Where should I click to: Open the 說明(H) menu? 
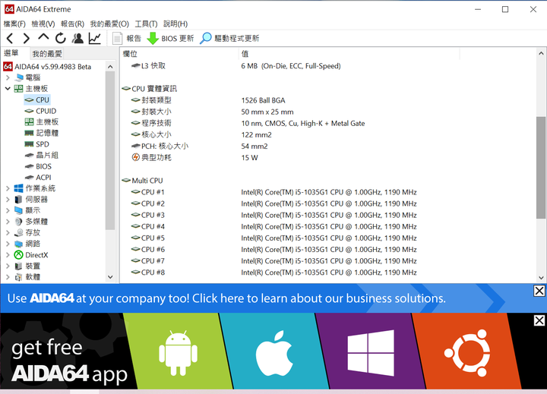click(x=175, y=24)
